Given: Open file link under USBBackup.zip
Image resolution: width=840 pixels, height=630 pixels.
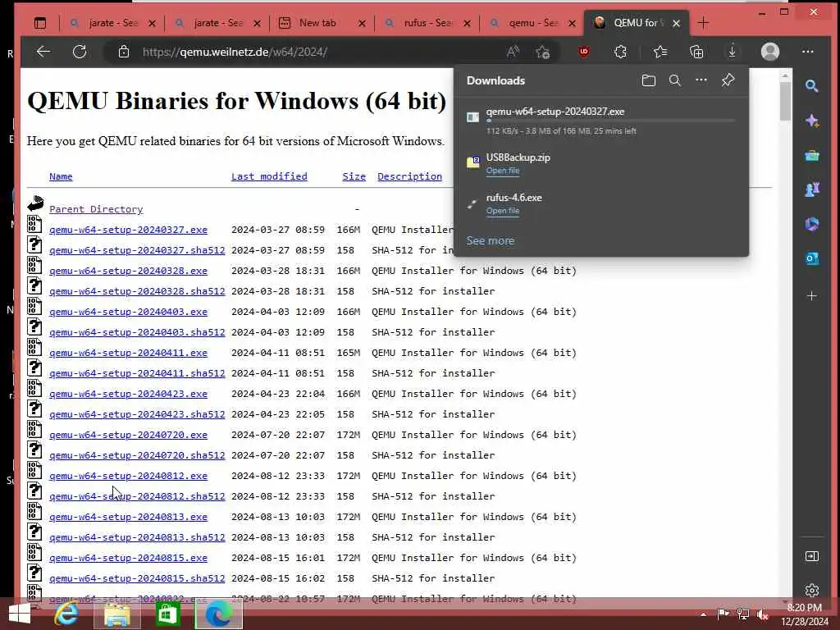Looking at the screenshot, I should pos(503,171).
